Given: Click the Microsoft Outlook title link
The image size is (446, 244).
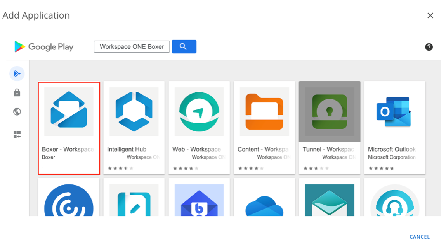Looking at the screenshot, I should pos(391,149).
